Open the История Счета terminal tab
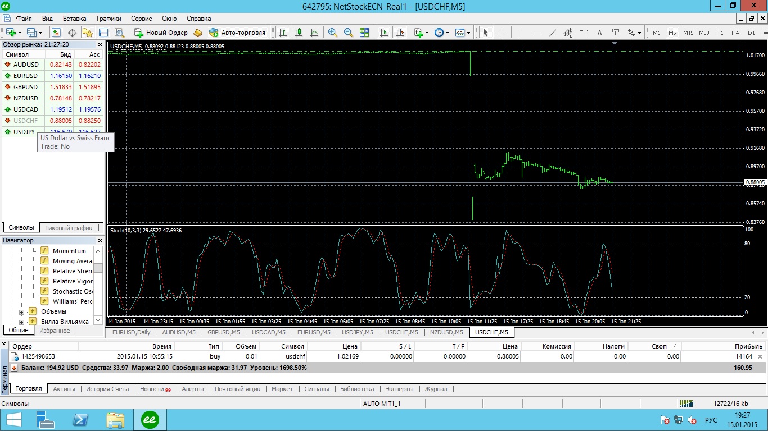Viewport: 768px width, 431px height. [x=107, y=388]
